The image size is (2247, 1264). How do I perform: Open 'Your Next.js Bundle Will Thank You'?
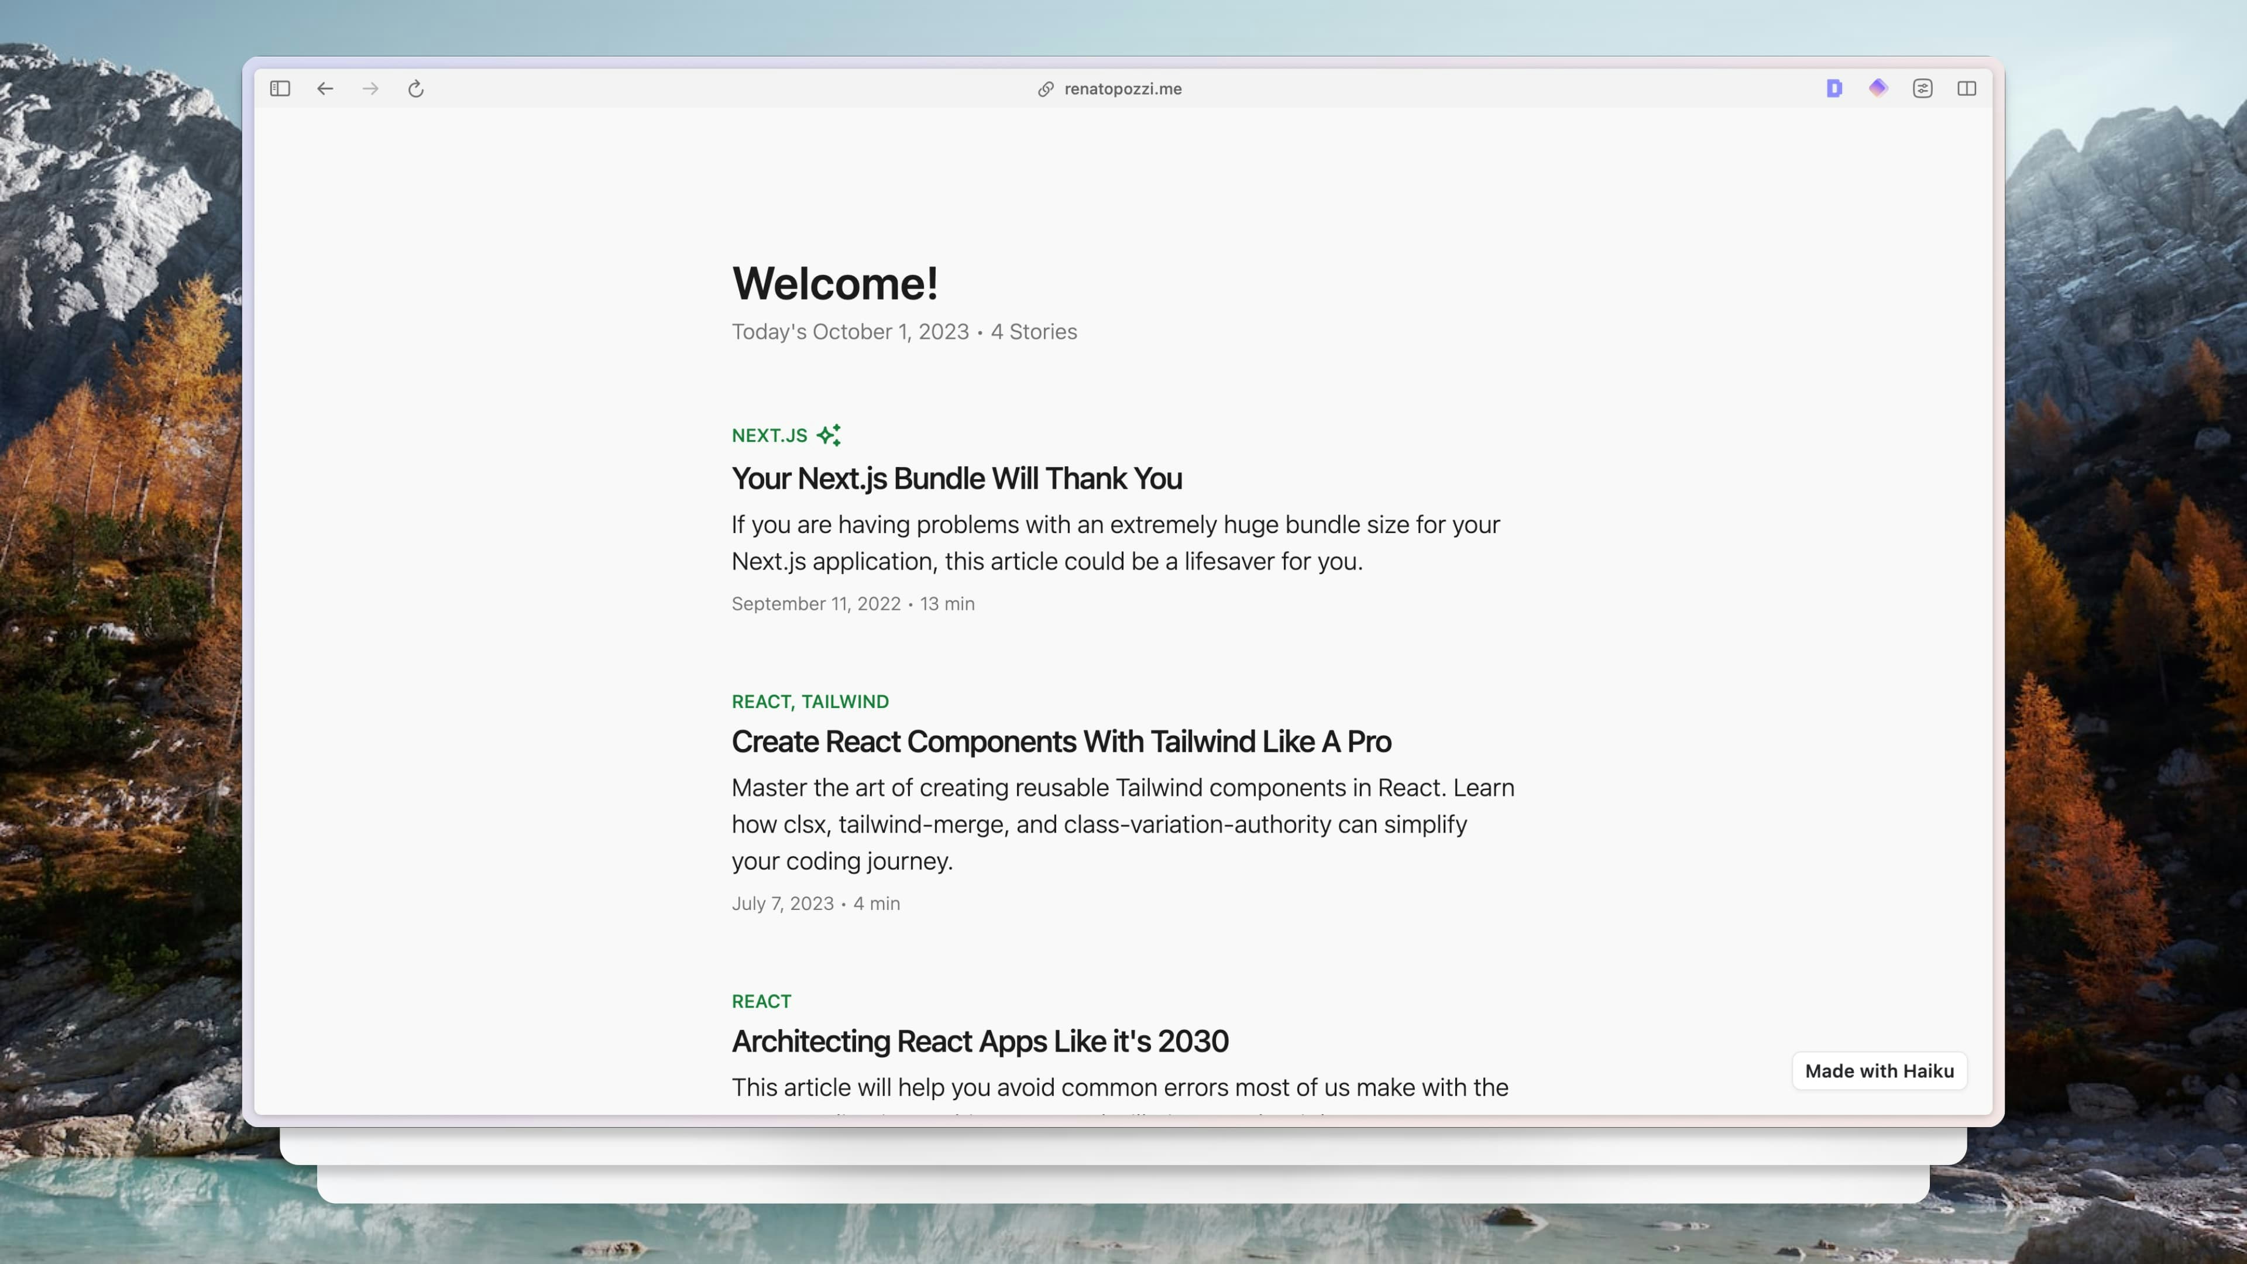point(957,478)
